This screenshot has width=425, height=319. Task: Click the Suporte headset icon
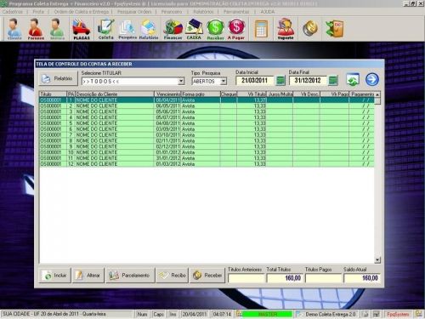(286, 29)
